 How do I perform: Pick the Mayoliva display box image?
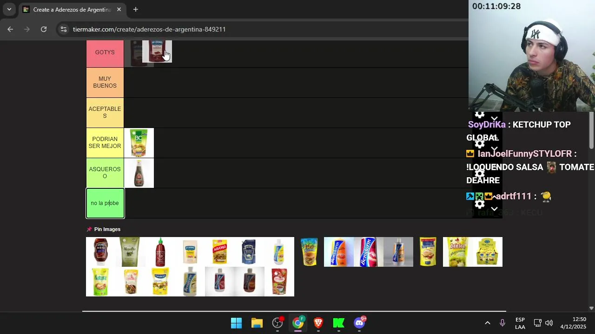[x=488, y=252]
